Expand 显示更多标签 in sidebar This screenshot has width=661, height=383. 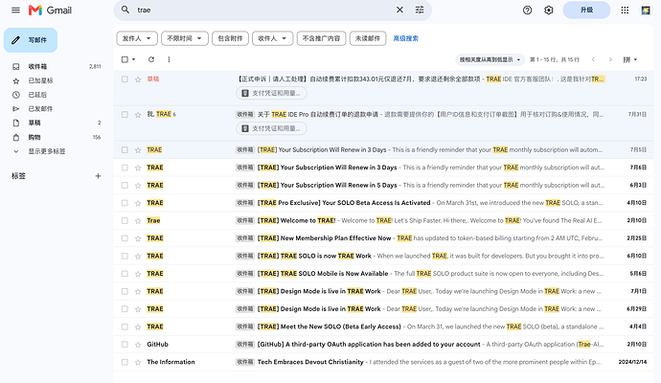coord(46,151)
